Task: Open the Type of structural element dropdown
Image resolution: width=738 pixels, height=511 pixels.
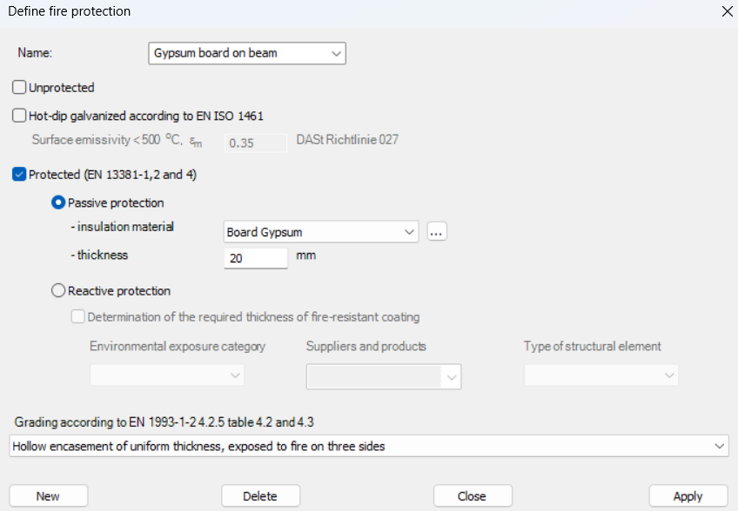Action: pyautogui.click(x=600, y=375)
